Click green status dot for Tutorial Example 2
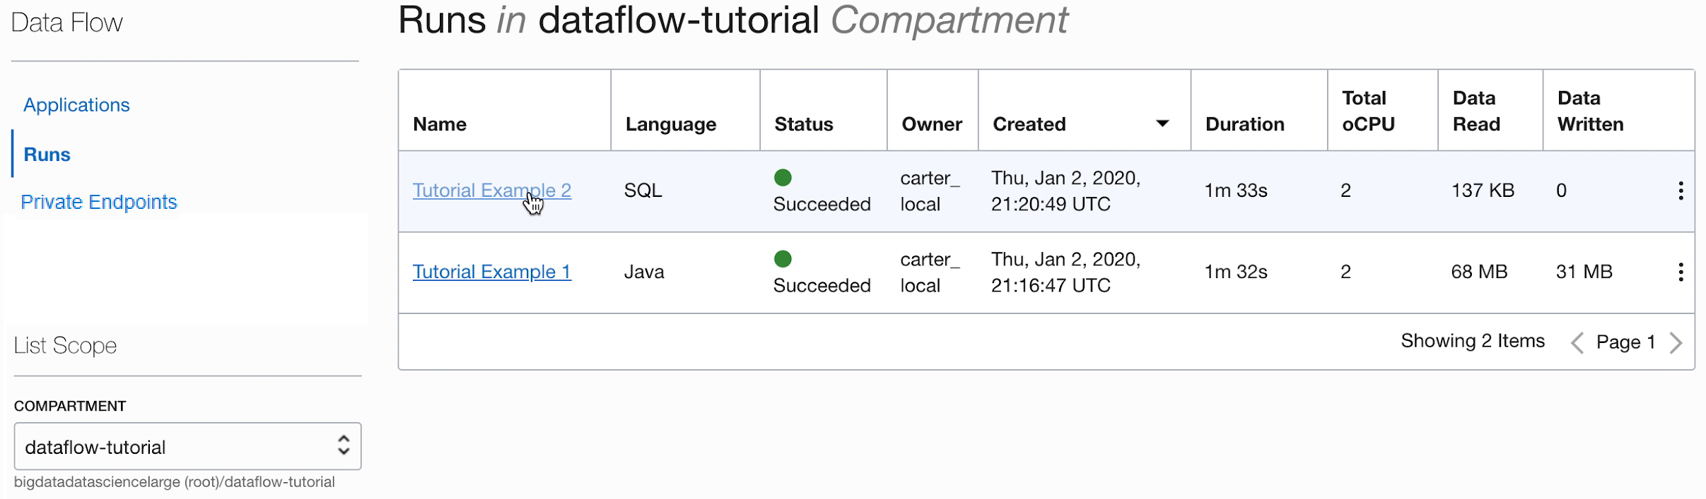Image resolution: width=1706 pixels, height=499 pixels. point(783,178)
